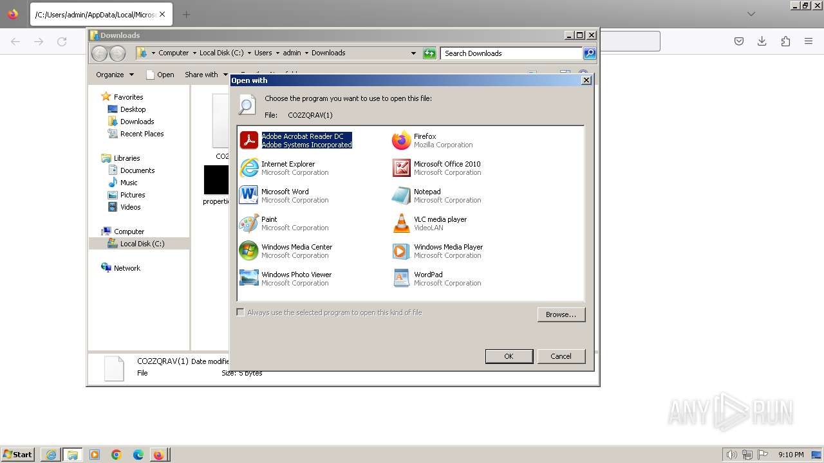Click the Windows Start button
Screen dimensions: 824x463
18,455
